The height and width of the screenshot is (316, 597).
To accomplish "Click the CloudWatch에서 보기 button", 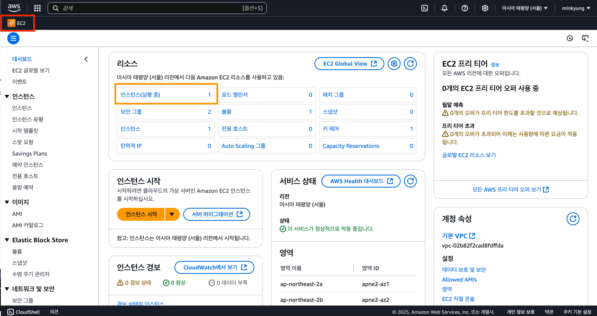I will point(214,267).
